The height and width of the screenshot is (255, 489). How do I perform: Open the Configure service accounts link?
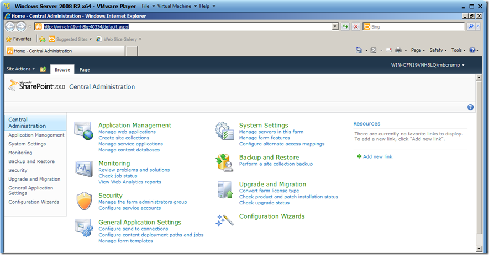click(x=130, y=208)
